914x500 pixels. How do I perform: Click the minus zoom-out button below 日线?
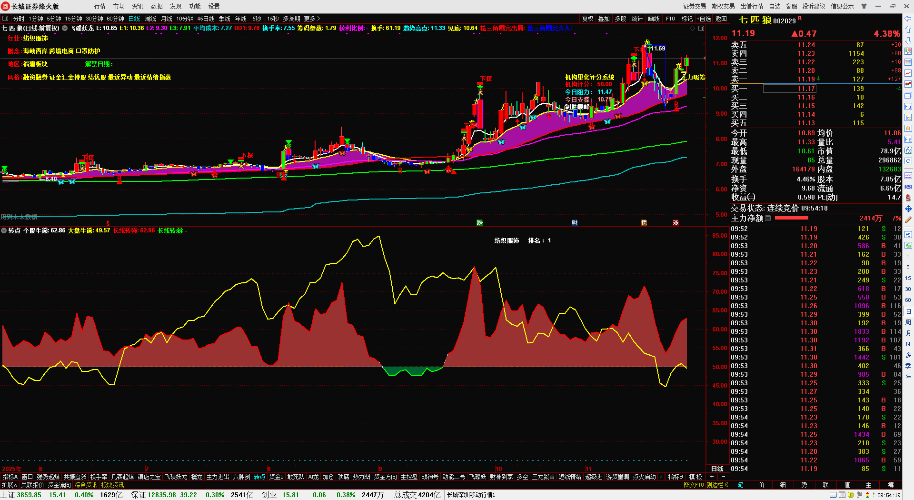[x=724, y=477]
